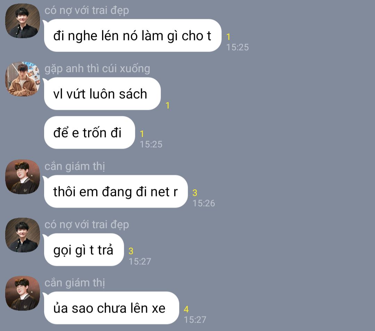Tap the 'gọi gì t trả' bubble
The image size is (375, 331).
coord(84,250)
